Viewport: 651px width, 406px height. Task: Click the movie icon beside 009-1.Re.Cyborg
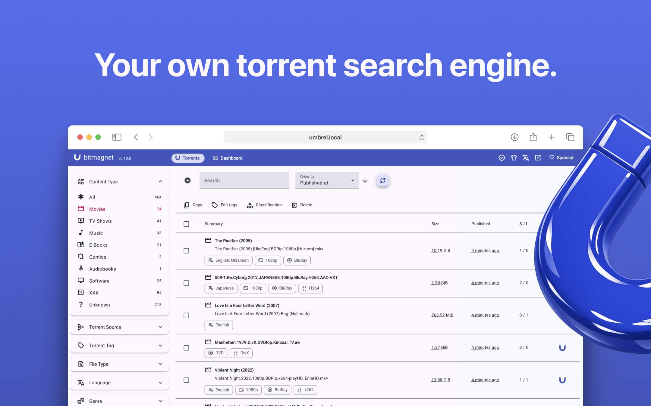tap(208, 277)
